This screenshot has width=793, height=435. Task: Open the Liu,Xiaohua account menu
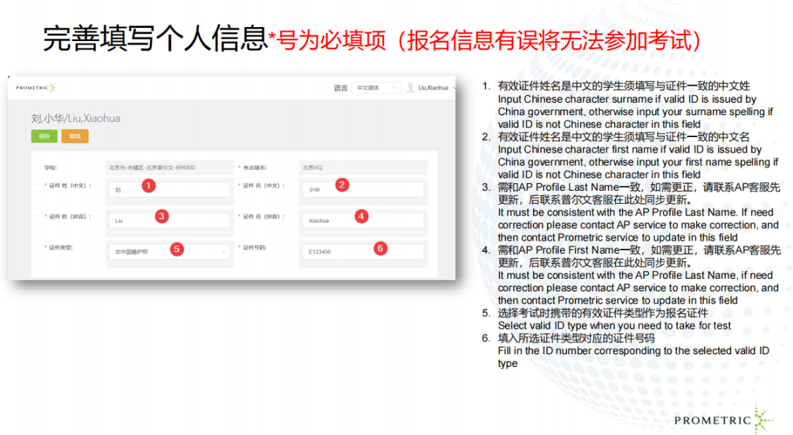[432, 88]
